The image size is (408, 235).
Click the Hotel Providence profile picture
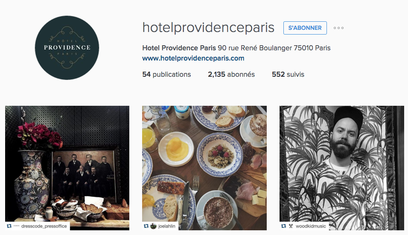(x=67, y=48)
